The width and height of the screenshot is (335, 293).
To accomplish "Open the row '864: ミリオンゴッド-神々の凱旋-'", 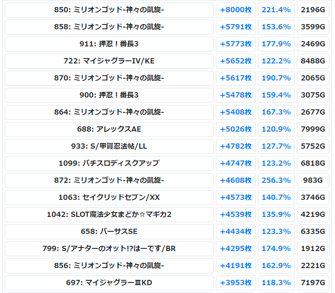I will click(109, 112).
